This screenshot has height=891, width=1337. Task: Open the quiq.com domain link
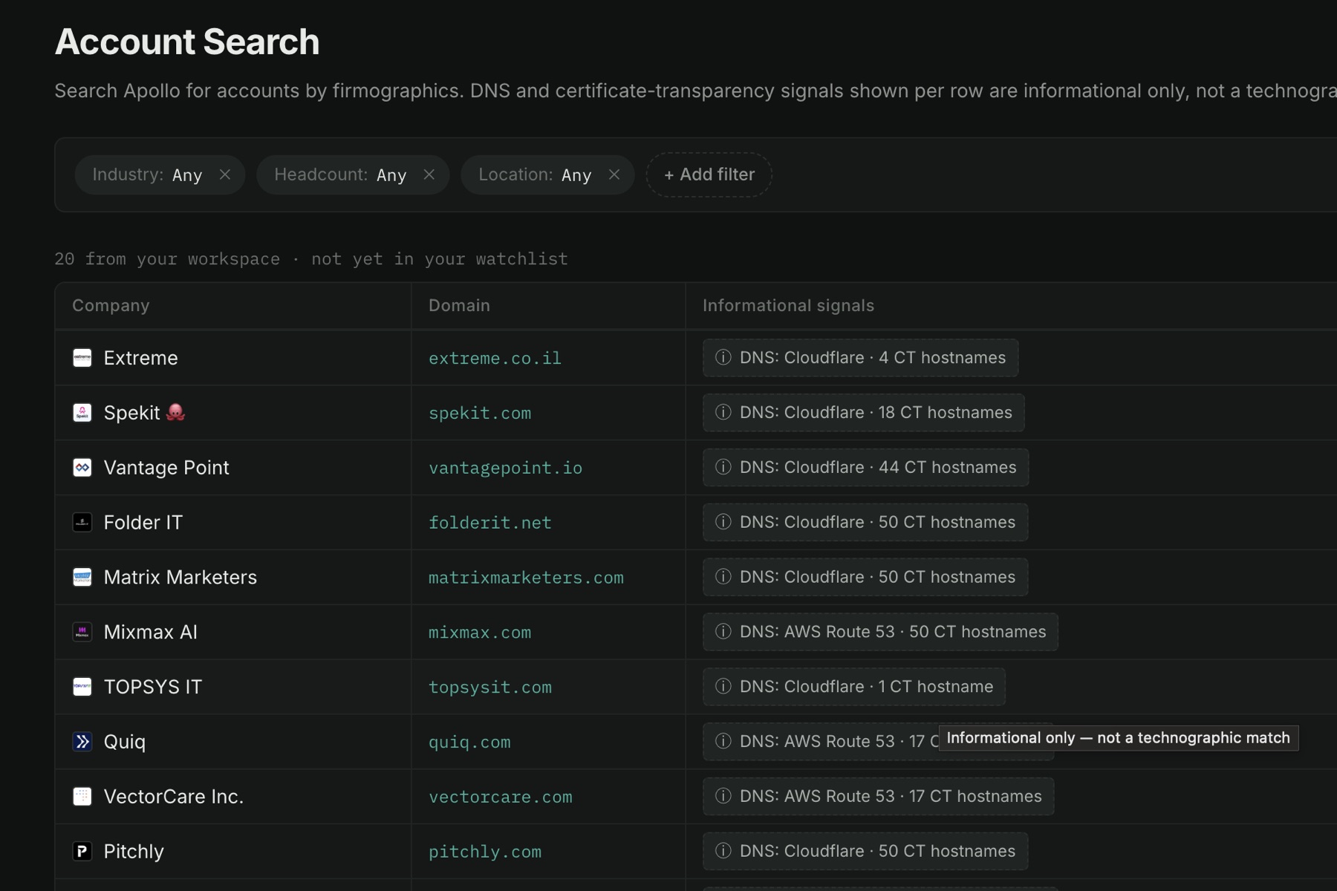click(x=469, y=742)
